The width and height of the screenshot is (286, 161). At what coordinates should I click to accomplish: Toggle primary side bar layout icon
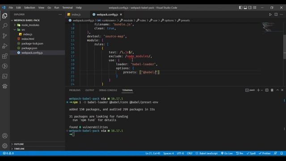pos(241,8)
